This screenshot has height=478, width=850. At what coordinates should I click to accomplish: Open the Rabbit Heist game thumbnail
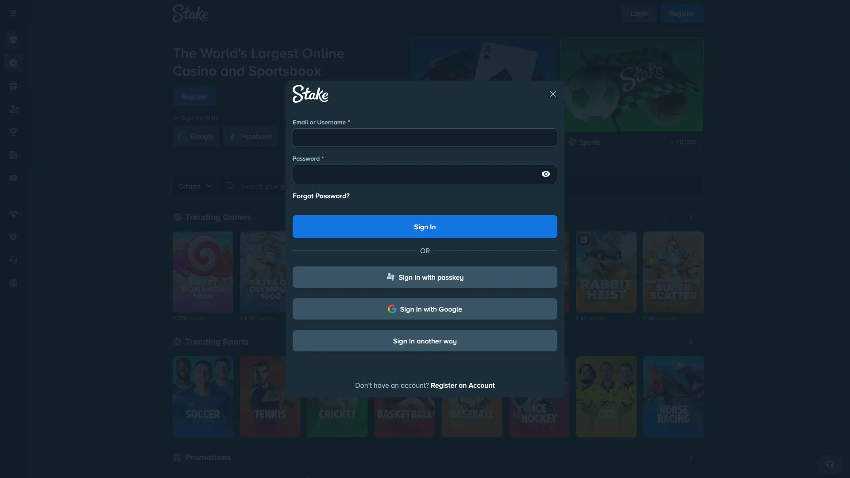pos(606,272)
